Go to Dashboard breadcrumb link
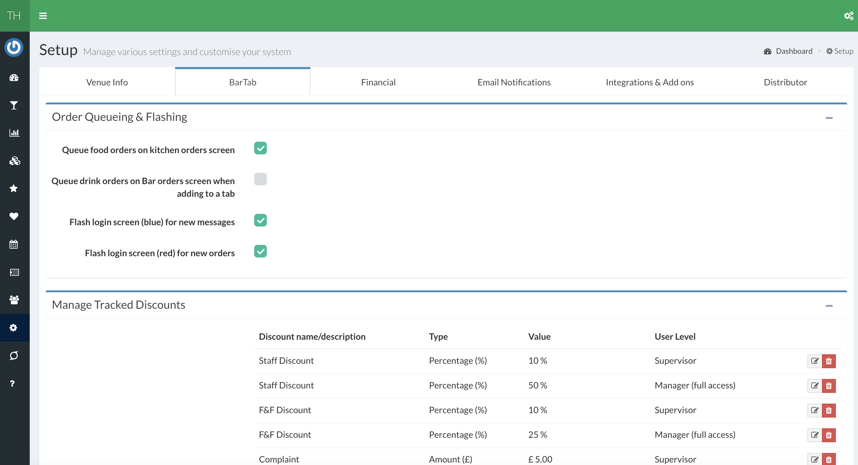Image resolution: width=858 pixels, height=465 pixels. (794, 51)
